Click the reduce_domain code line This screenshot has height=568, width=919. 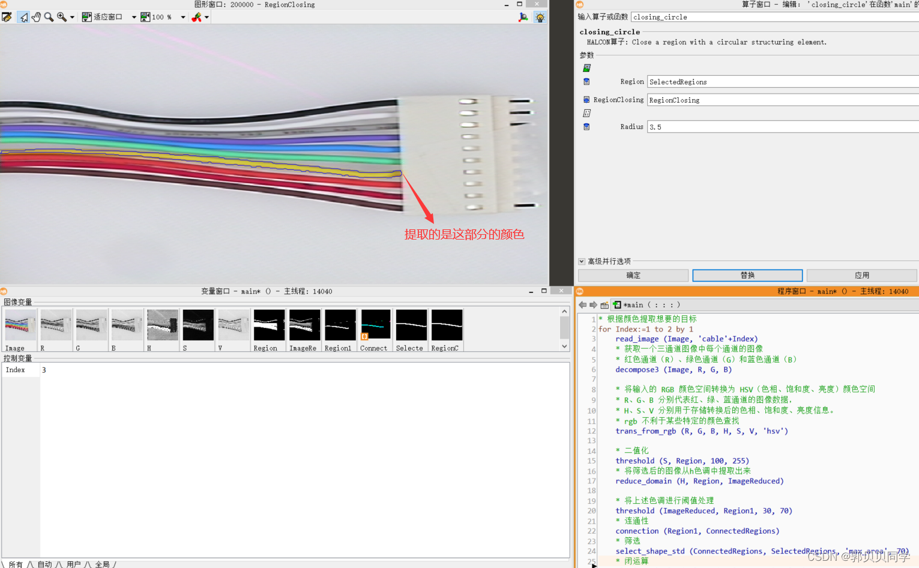click(699, 481)
